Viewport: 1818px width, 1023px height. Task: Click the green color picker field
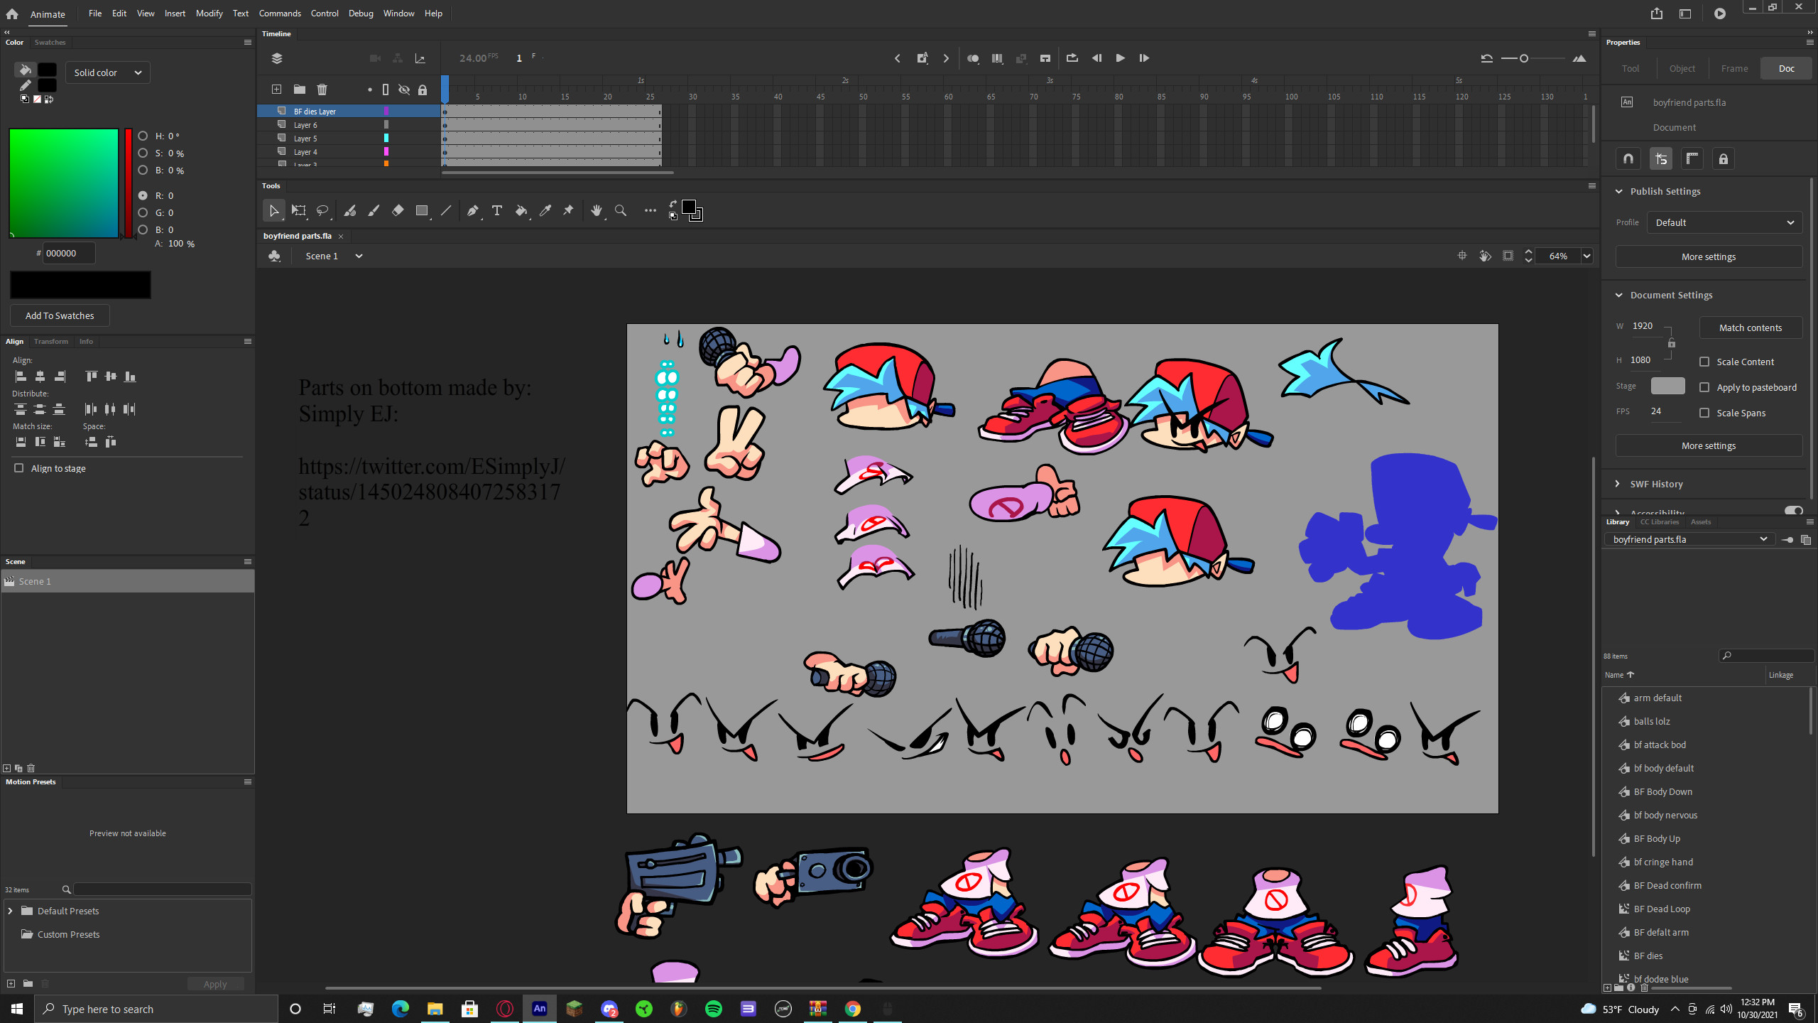point(64,183)
